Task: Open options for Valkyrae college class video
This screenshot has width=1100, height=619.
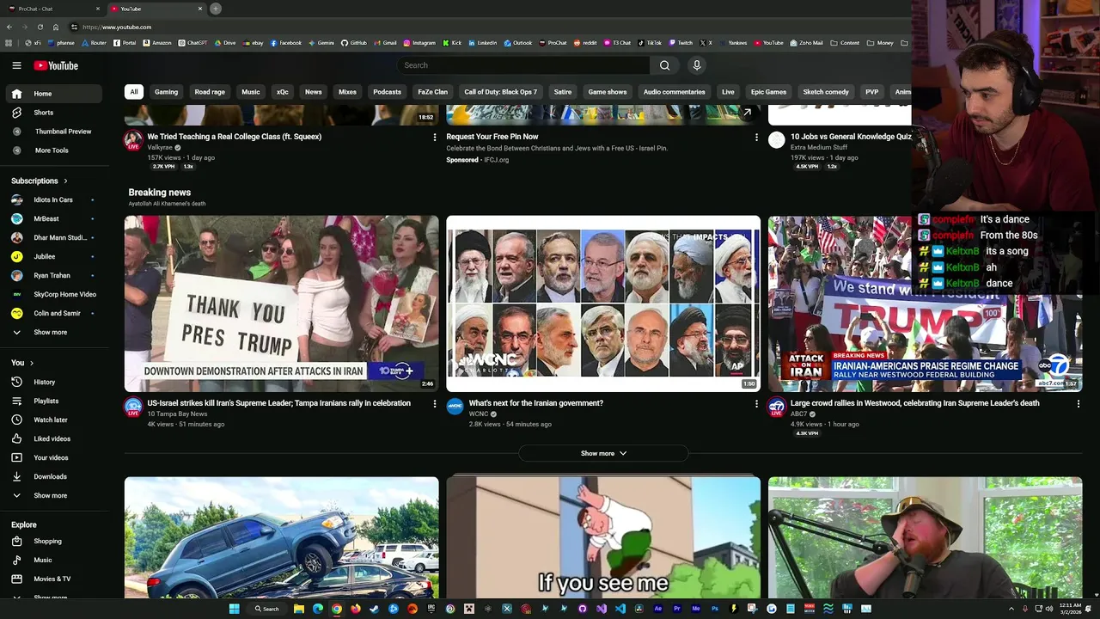Action: point(434,137)
